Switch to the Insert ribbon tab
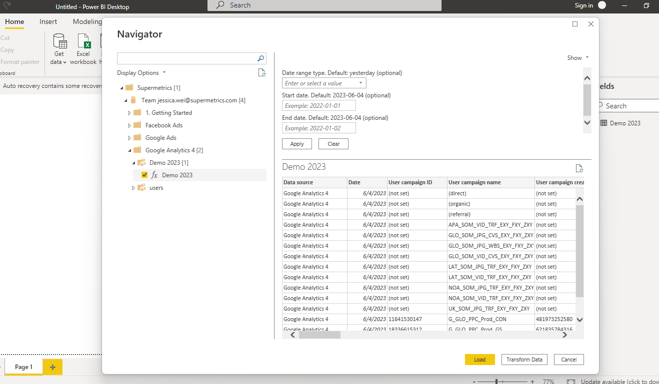The image size is (659, 384). tap(48, 21)
